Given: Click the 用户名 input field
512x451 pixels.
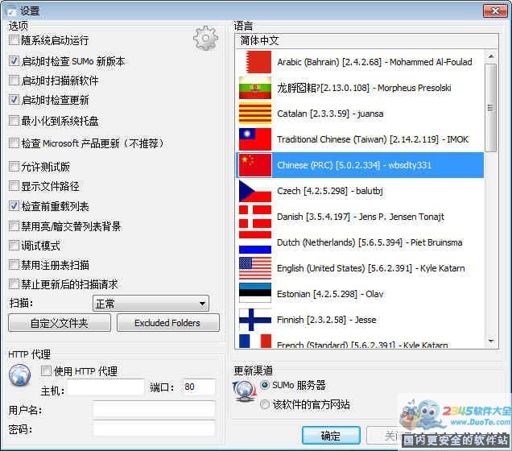Looking at the screenshot, I should click(x=154, y=409).
